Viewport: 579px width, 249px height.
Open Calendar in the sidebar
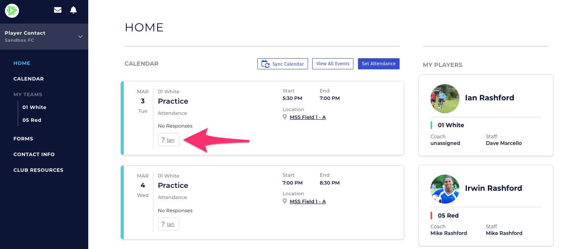(x=28, y=79)
